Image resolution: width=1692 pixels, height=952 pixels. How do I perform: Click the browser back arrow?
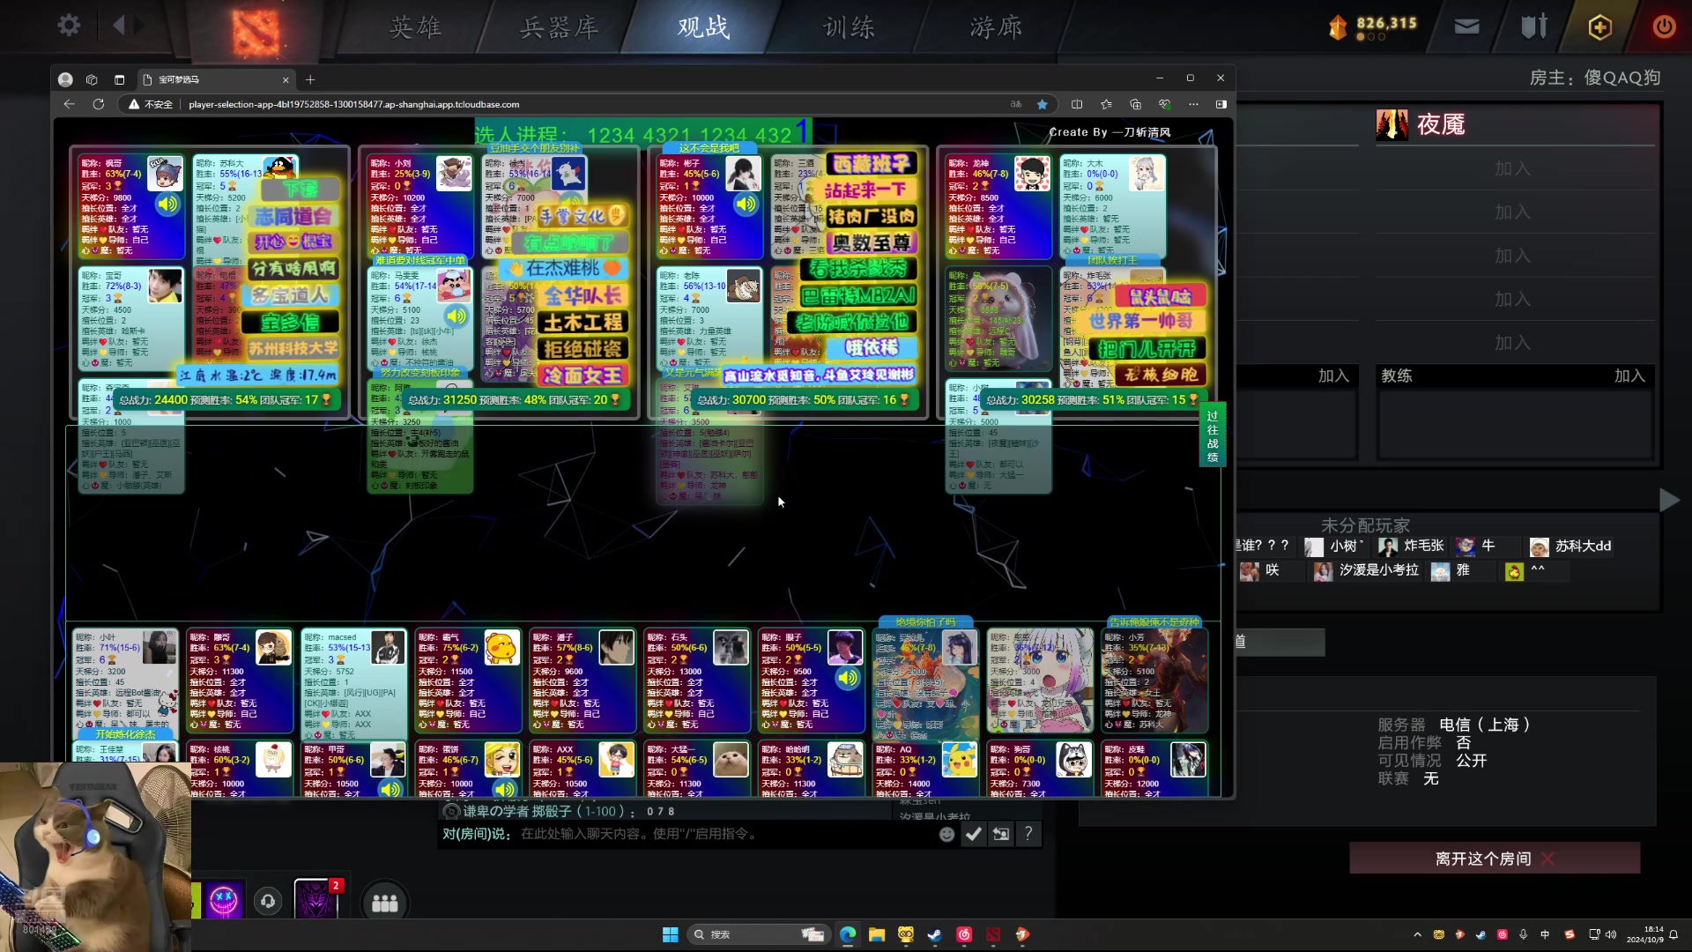coord(69,104)
